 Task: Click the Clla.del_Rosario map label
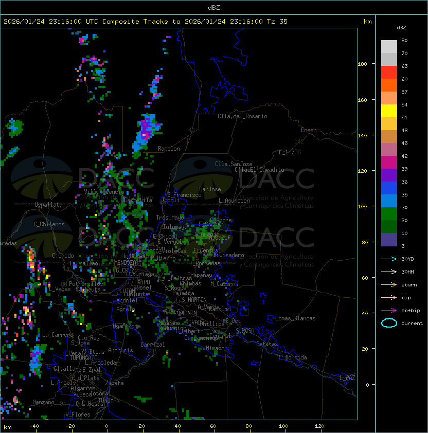[x=242, y=116]
